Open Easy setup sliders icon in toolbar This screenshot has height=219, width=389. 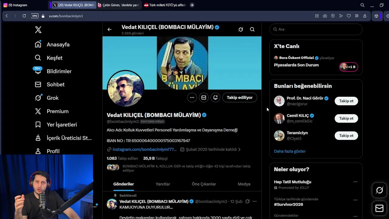tap(357, 16)
